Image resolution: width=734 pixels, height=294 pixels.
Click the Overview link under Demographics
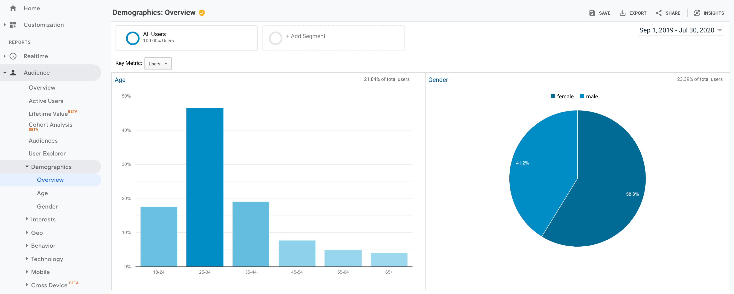[50, 179]
